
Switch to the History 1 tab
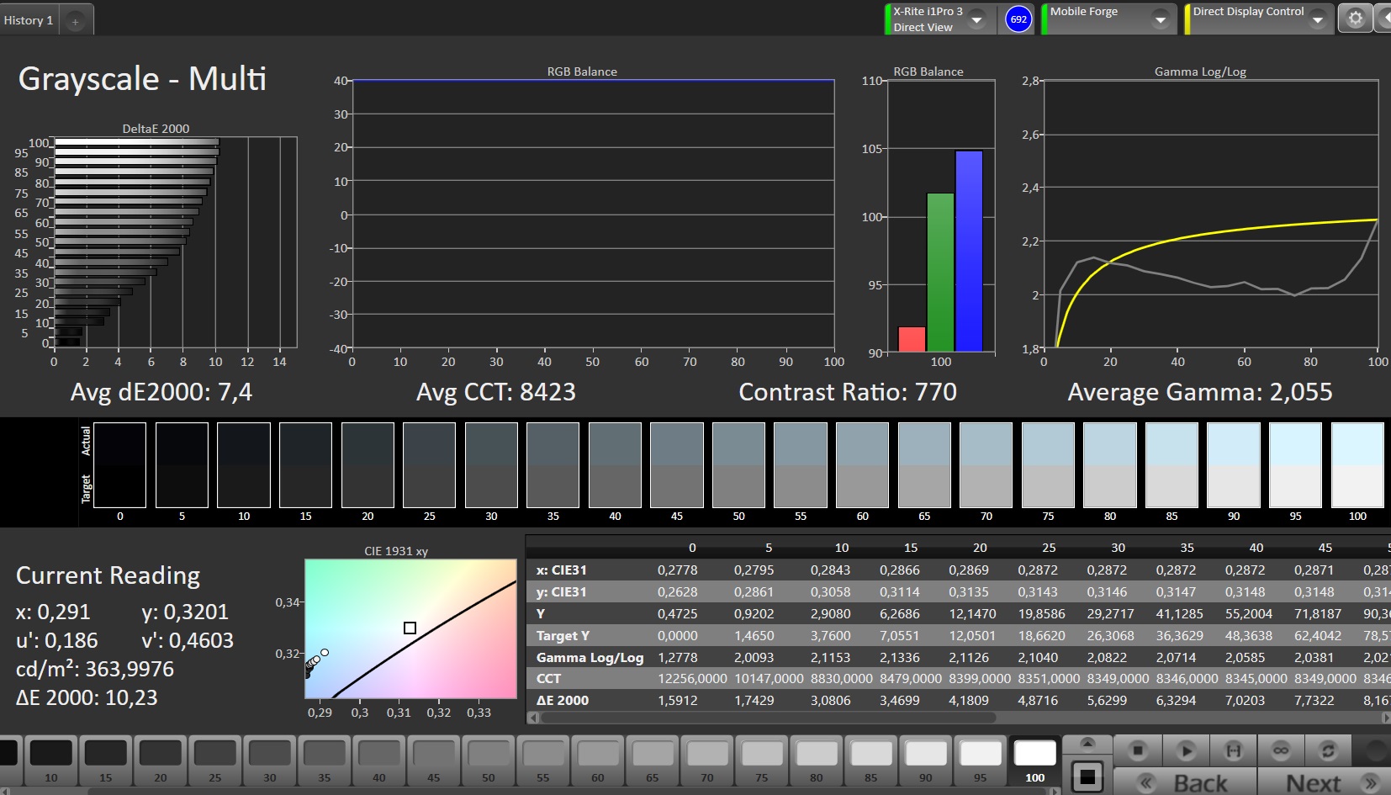(x=29, y=20)
